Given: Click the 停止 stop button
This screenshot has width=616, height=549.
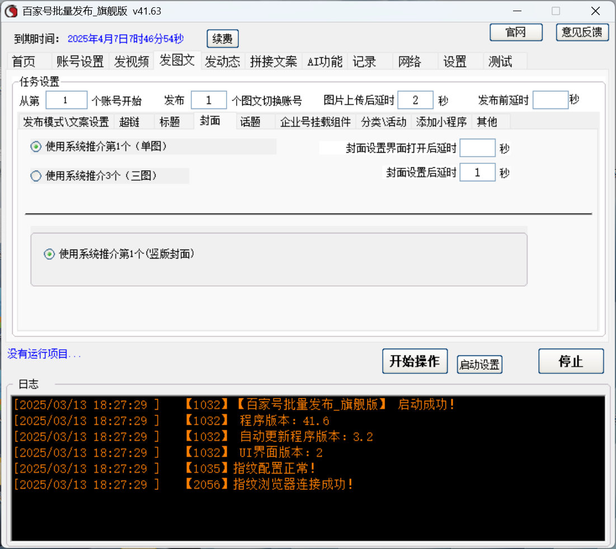Looking at the screenshot, I should click(571, 361).
